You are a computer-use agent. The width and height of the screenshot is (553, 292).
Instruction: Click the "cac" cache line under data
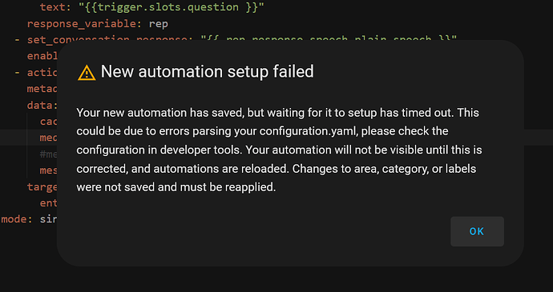[49, 121]
